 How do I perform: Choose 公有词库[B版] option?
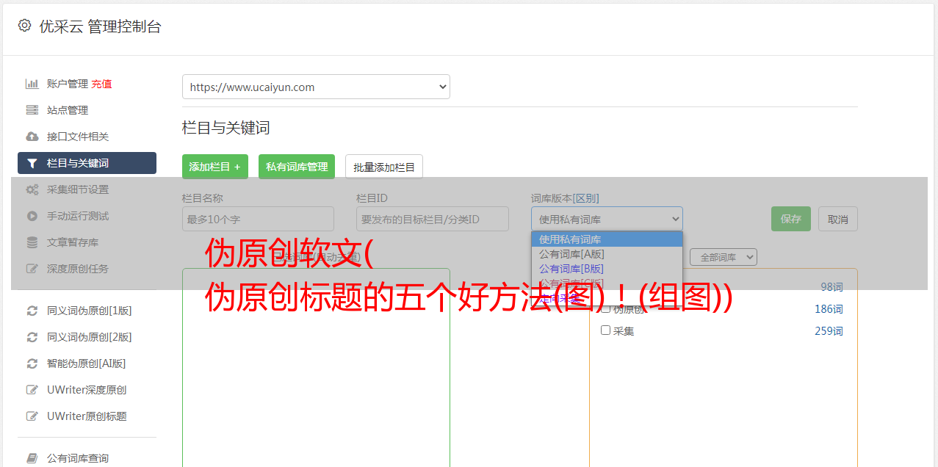tap(607, 269)
